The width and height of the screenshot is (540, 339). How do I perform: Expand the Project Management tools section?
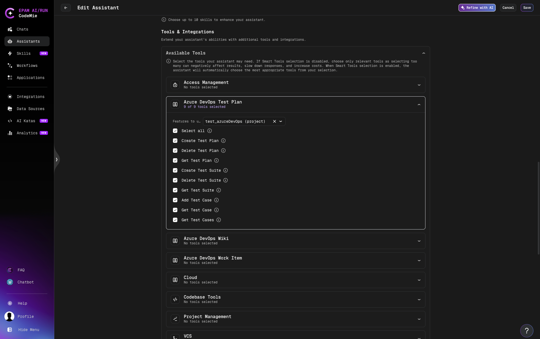tap(419, 319)
